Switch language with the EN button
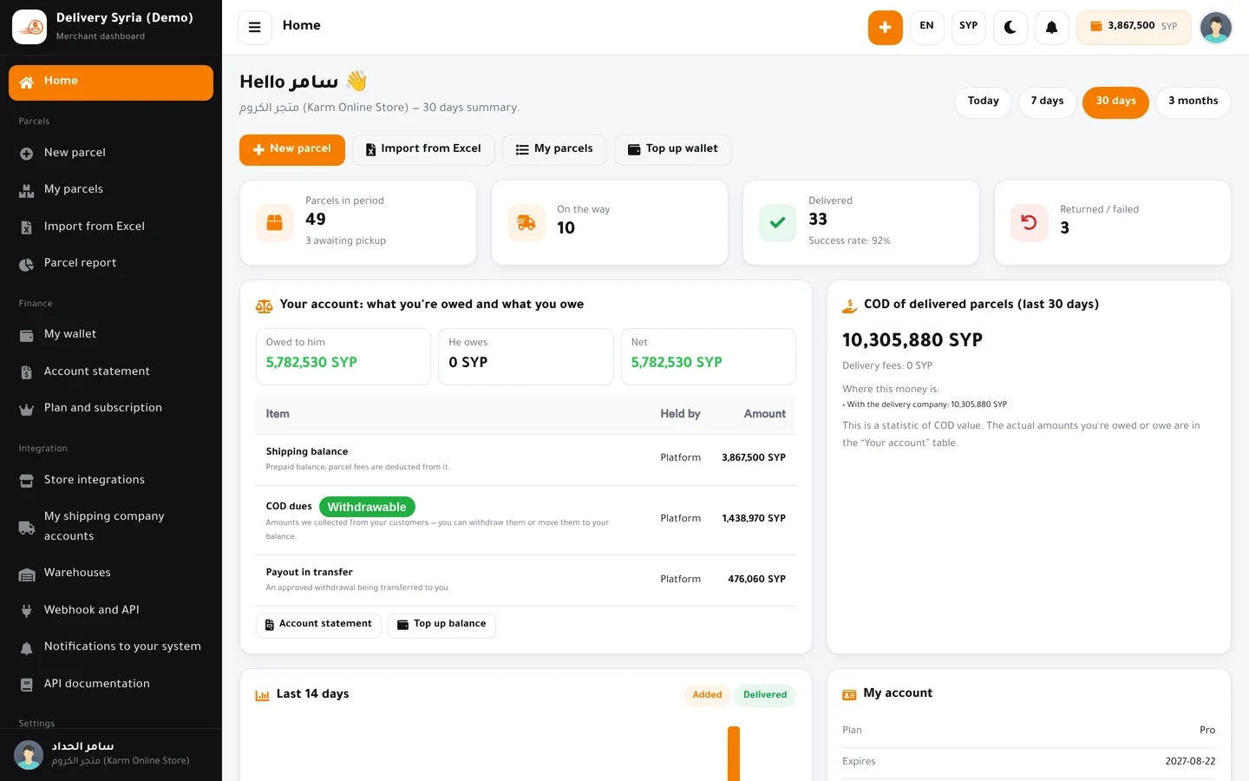The image size is (1249, 781). 927,27
